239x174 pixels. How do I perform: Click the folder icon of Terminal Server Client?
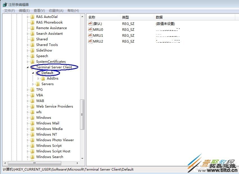coord(33,67)
